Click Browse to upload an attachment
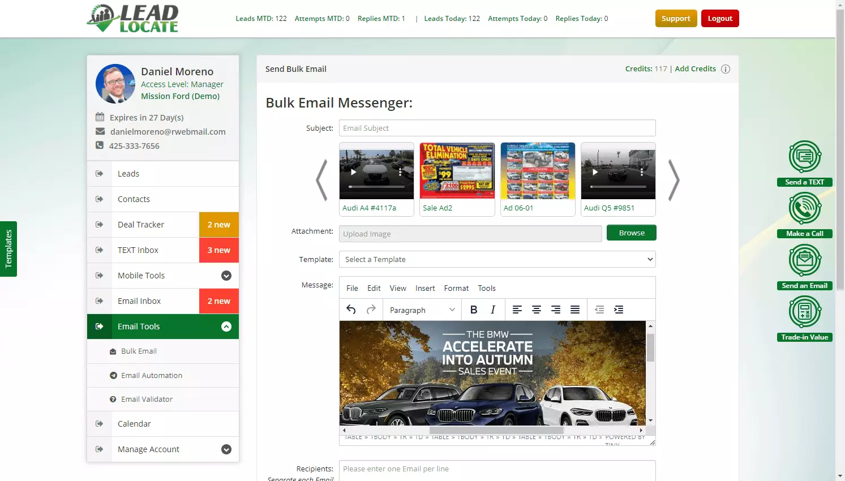 pyautogui.click(x=632, y=233)
